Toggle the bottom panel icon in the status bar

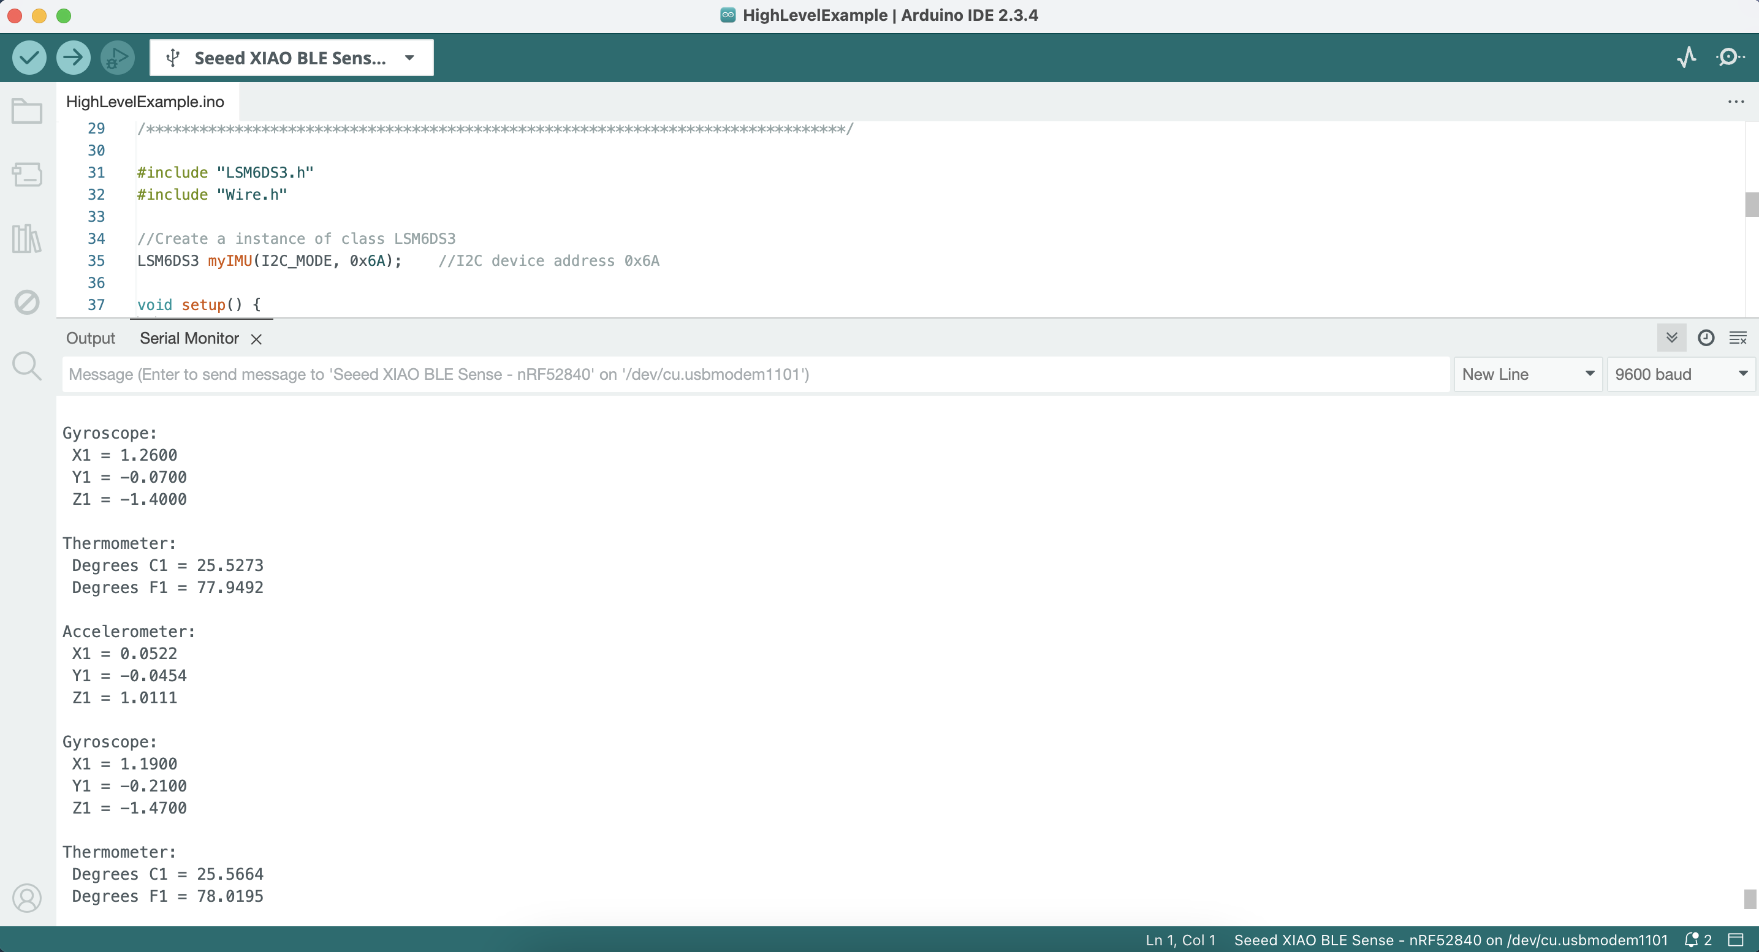[1736, 940]
